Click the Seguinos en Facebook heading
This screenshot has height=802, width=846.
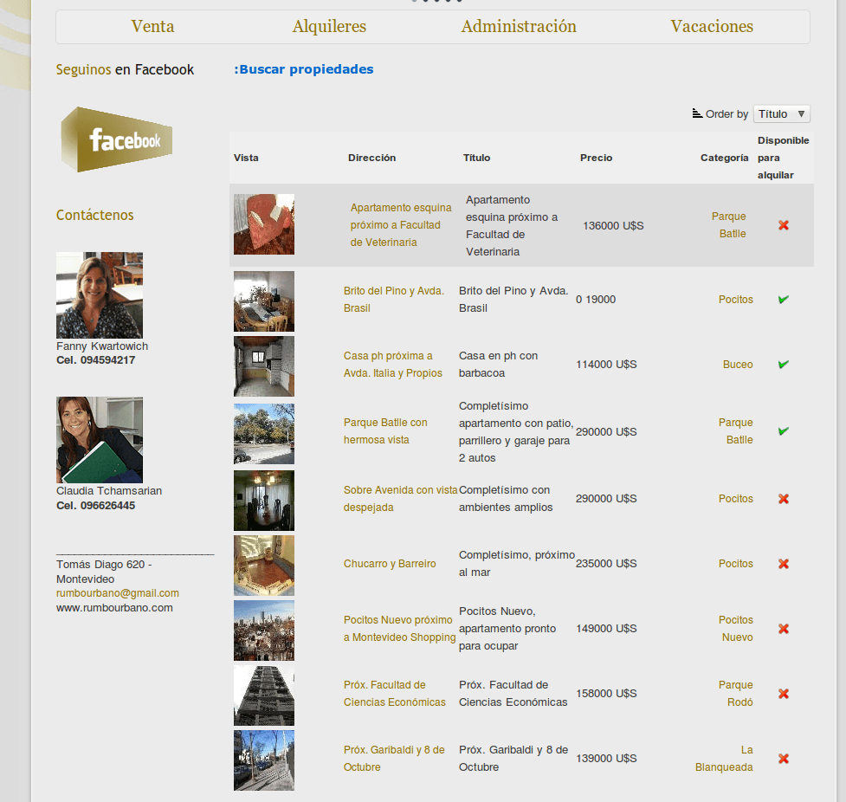(x=125, y=69)
